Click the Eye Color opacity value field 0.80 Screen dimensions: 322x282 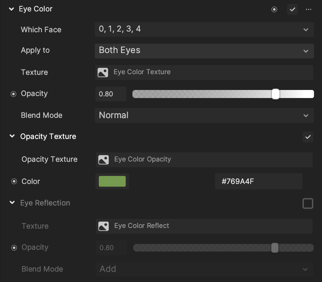tap(111, 94)
